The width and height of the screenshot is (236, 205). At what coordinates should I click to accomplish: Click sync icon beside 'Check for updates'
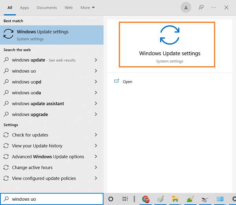[x=6, y=135]
